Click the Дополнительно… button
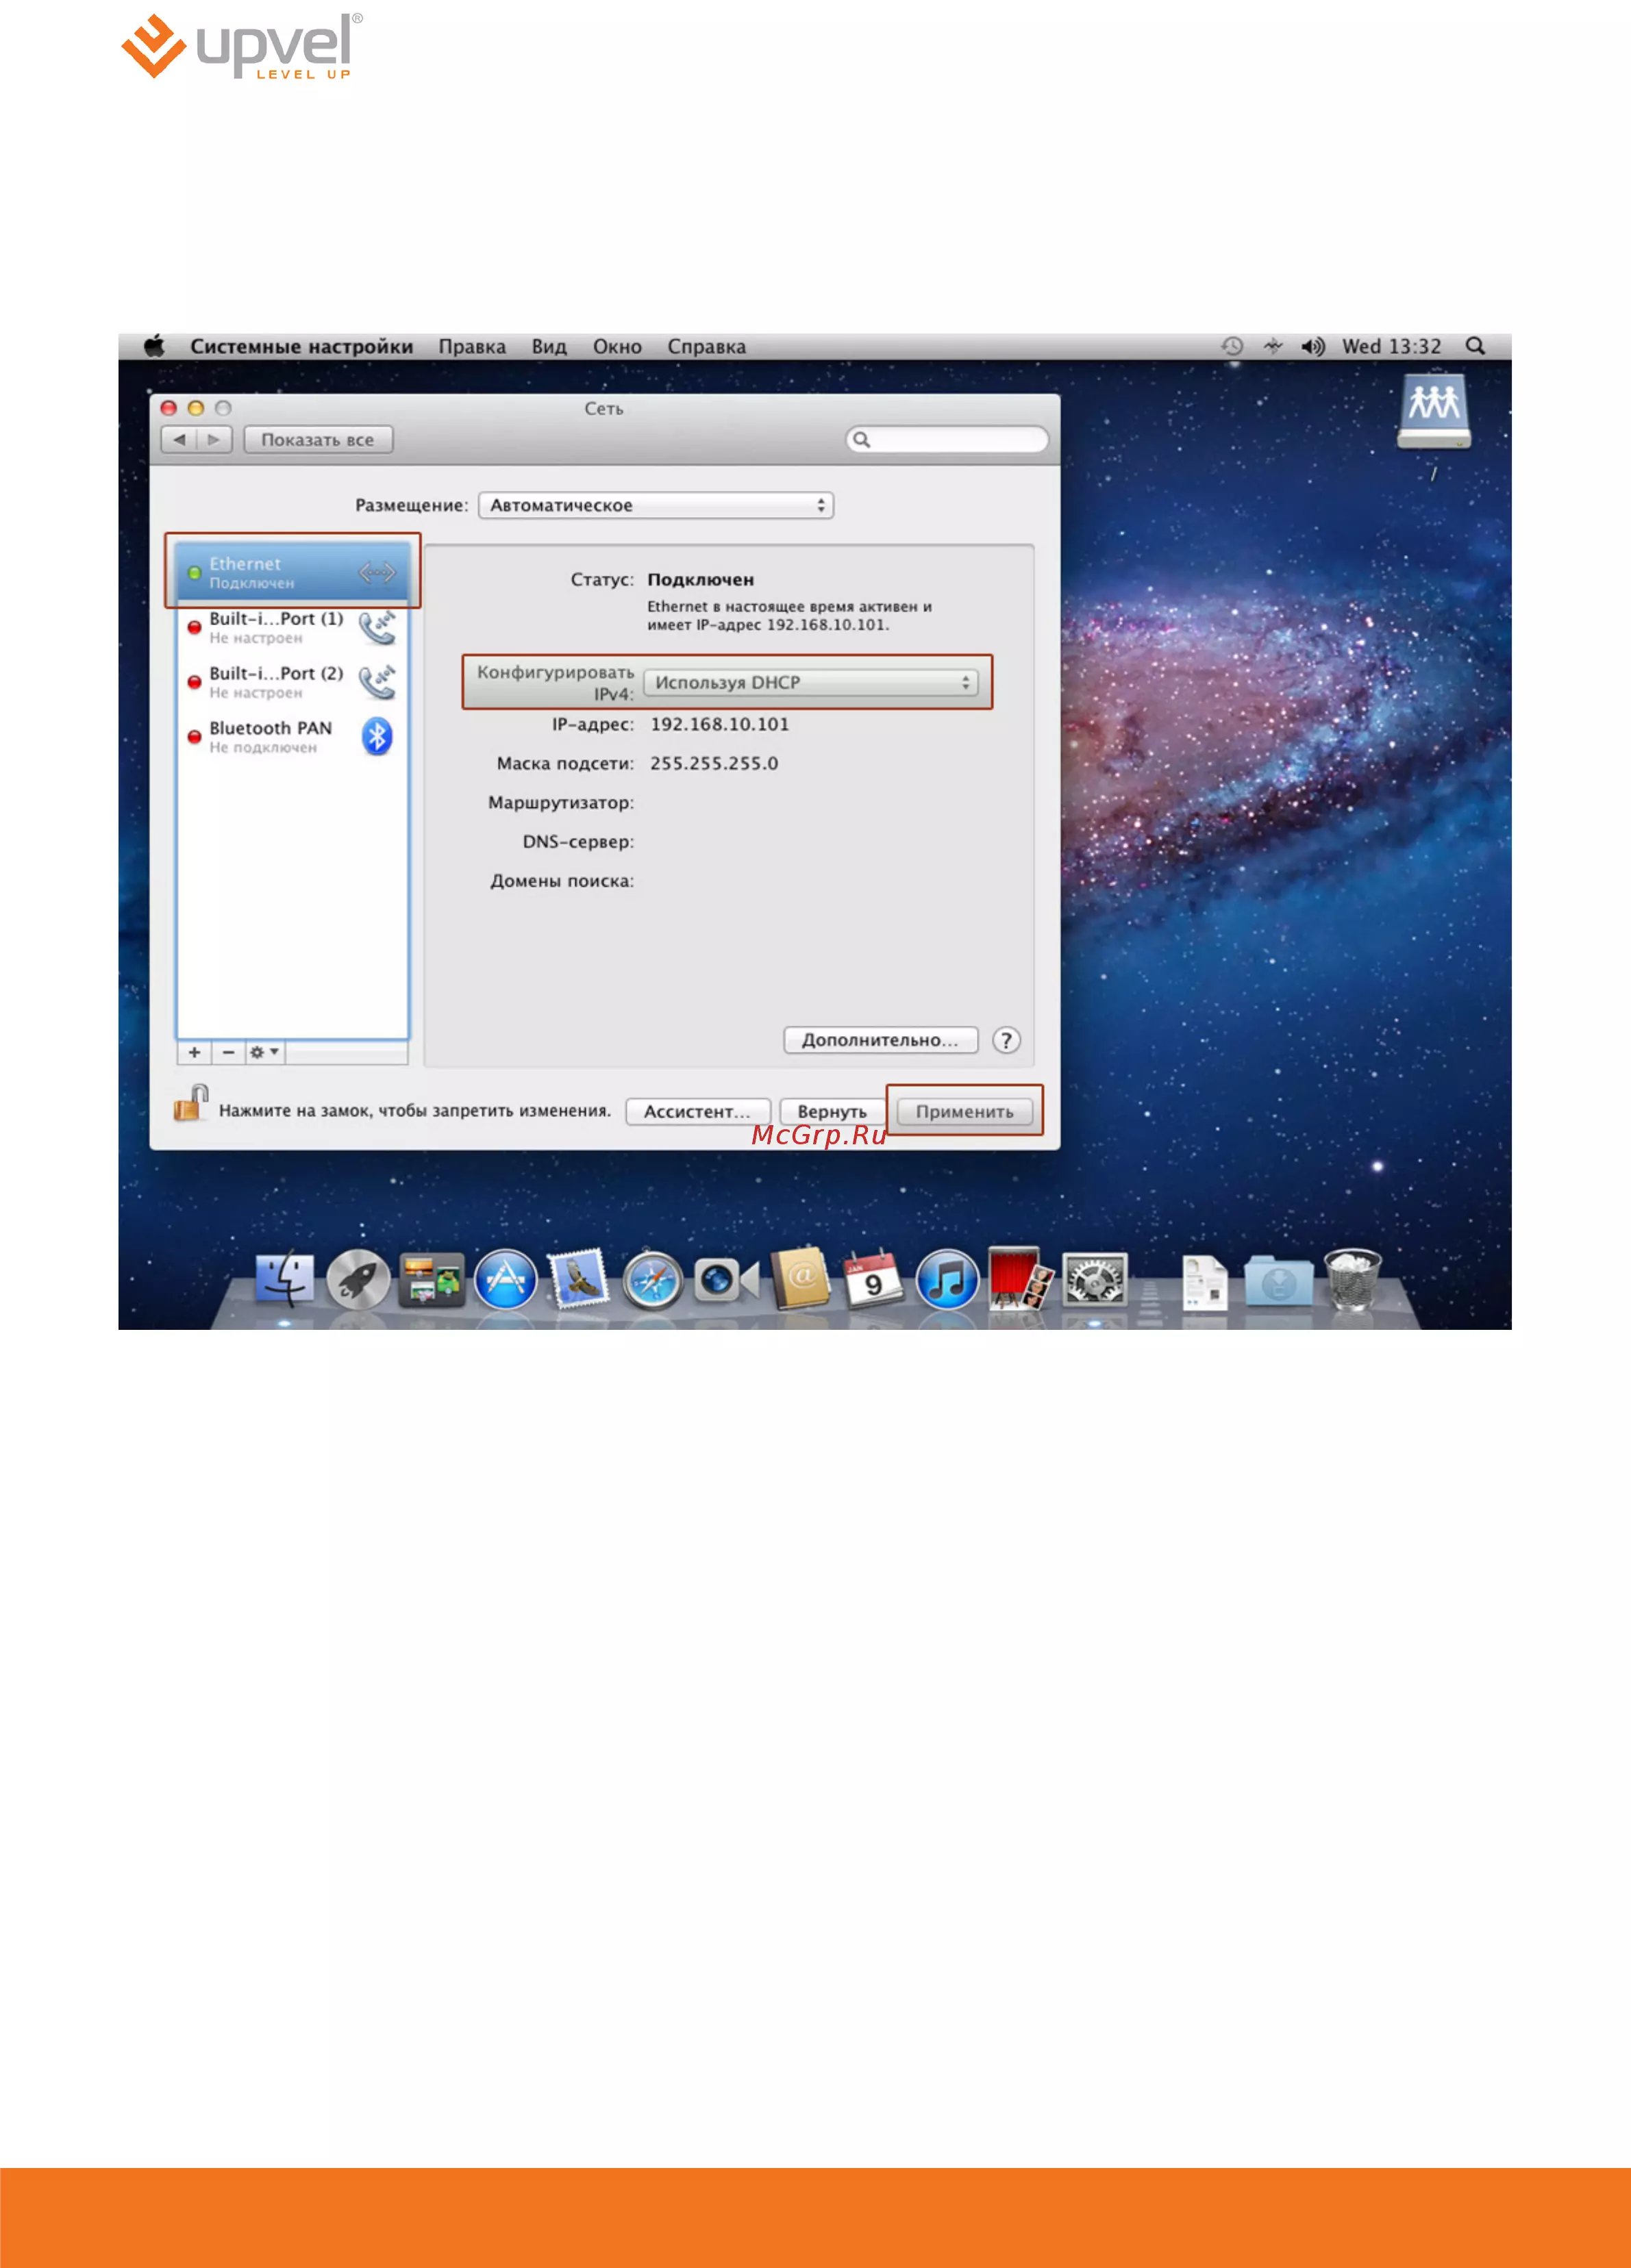1631x2268 pixels. tap(880, 1040)
